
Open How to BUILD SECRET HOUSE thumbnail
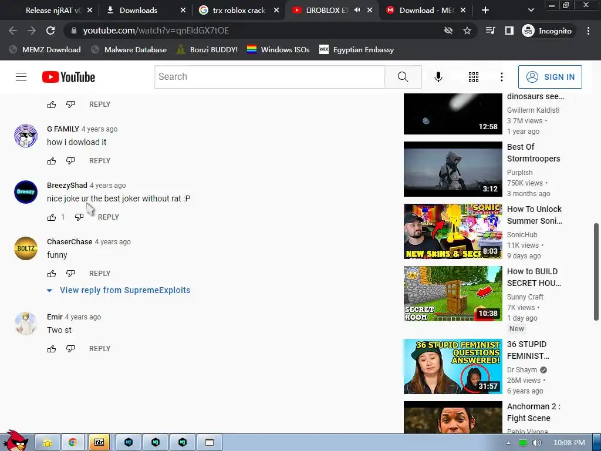(x=453, y=294)
